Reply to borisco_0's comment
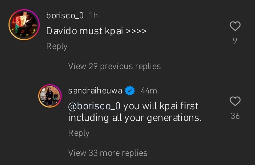 [57, 46]
